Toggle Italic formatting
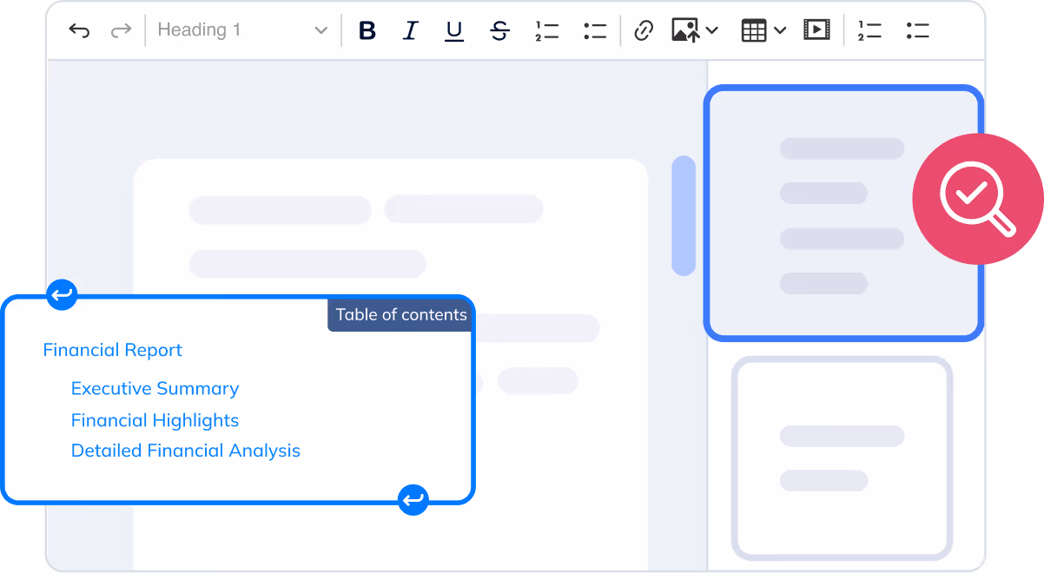Image resolution: width=1044 pixels, height=573 pixels. click(410, 31)
